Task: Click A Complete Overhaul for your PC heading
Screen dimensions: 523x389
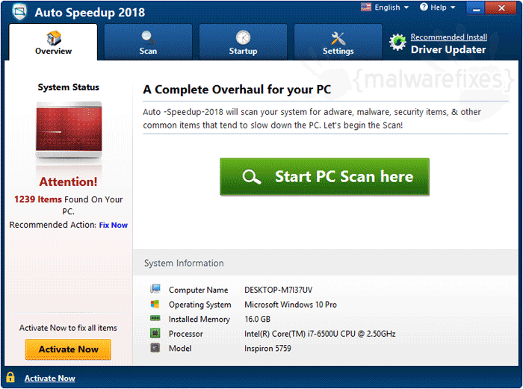Action: coord(237,90)
